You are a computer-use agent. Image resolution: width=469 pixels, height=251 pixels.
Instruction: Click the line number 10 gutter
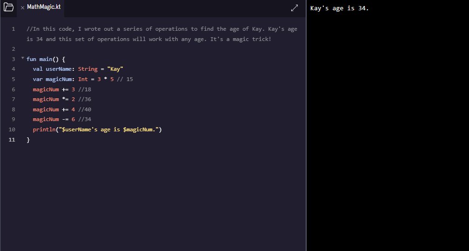12,129
